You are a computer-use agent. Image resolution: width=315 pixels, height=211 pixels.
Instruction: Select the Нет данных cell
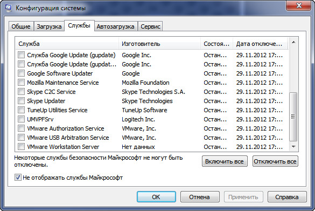coord(138,147)
